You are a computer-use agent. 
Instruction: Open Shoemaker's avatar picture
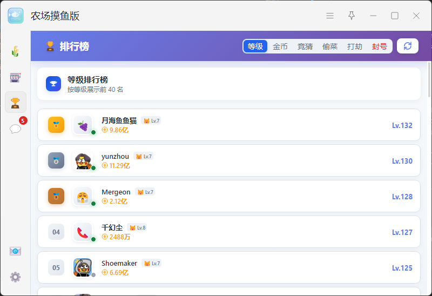83,267
